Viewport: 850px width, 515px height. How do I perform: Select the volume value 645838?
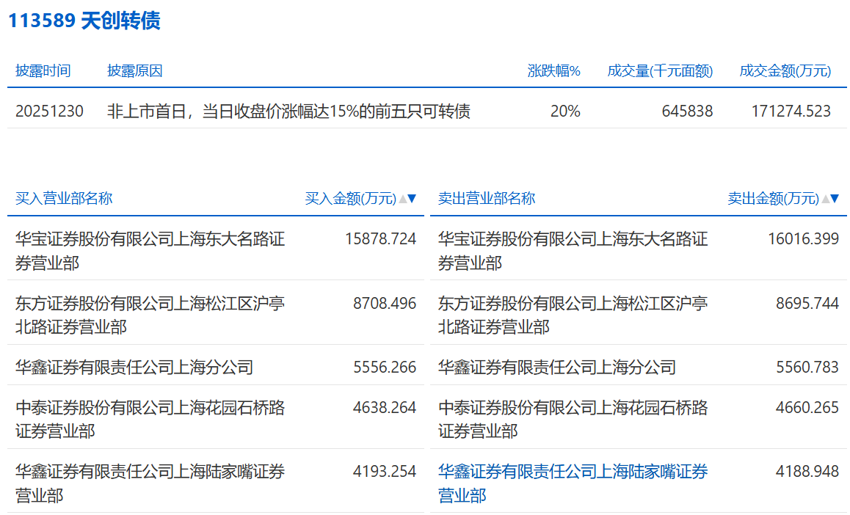(x=687, y=112)
